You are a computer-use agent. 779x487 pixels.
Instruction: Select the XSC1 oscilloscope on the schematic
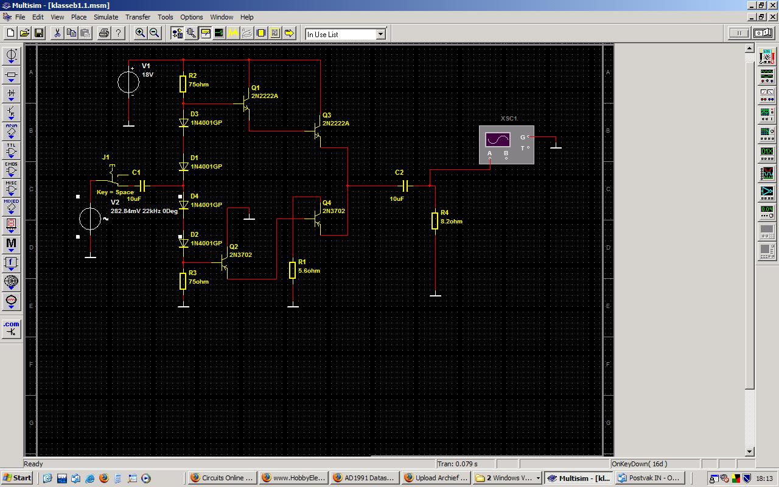pyautogui.click(x=506, y=144)
